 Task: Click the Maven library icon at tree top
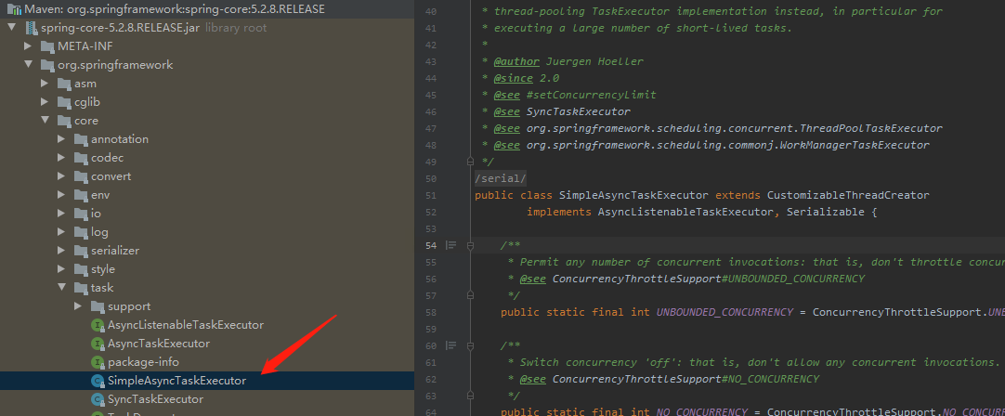14,9
